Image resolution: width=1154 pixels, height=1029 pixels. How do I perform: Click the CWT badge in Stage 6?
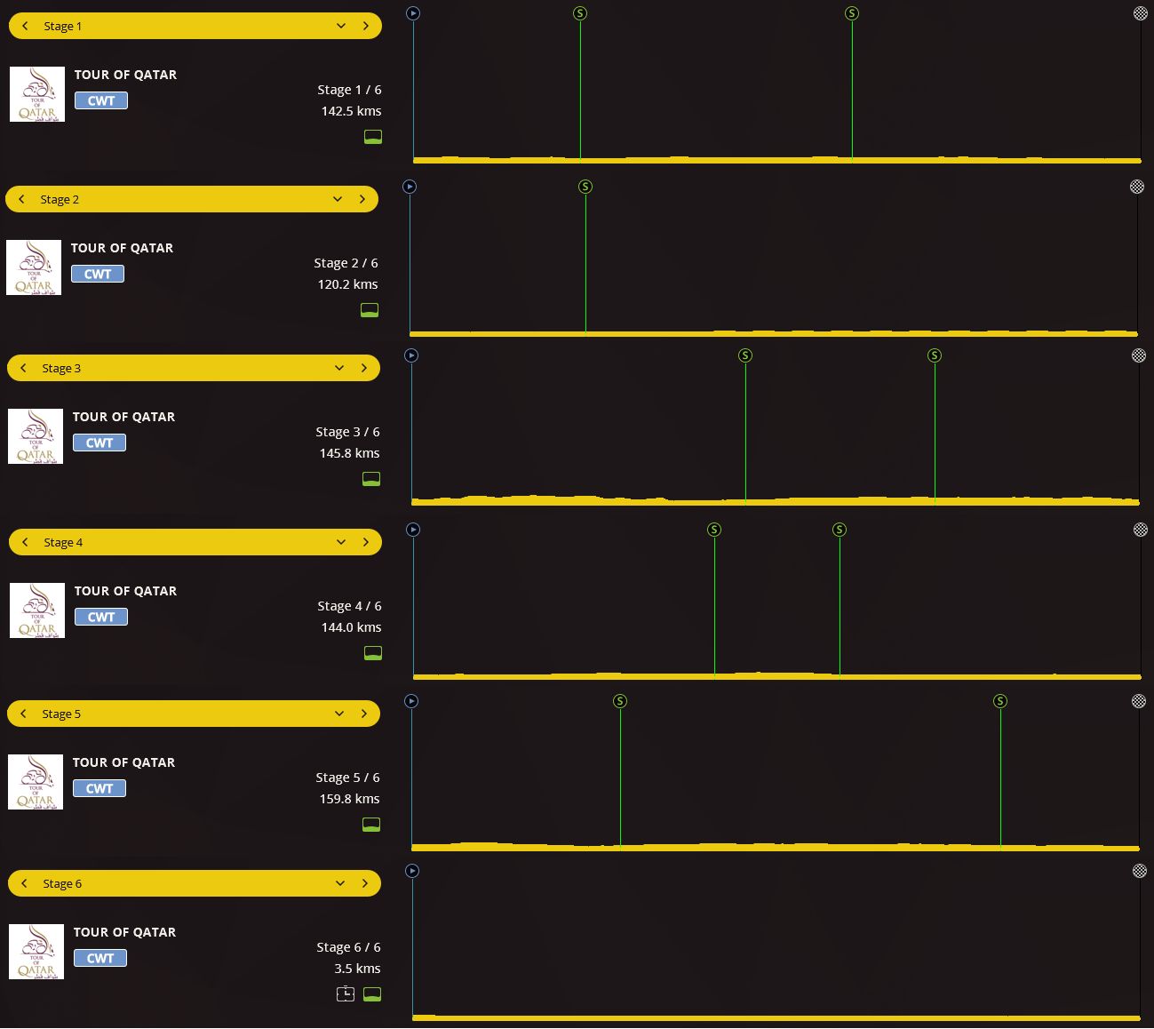100,958
